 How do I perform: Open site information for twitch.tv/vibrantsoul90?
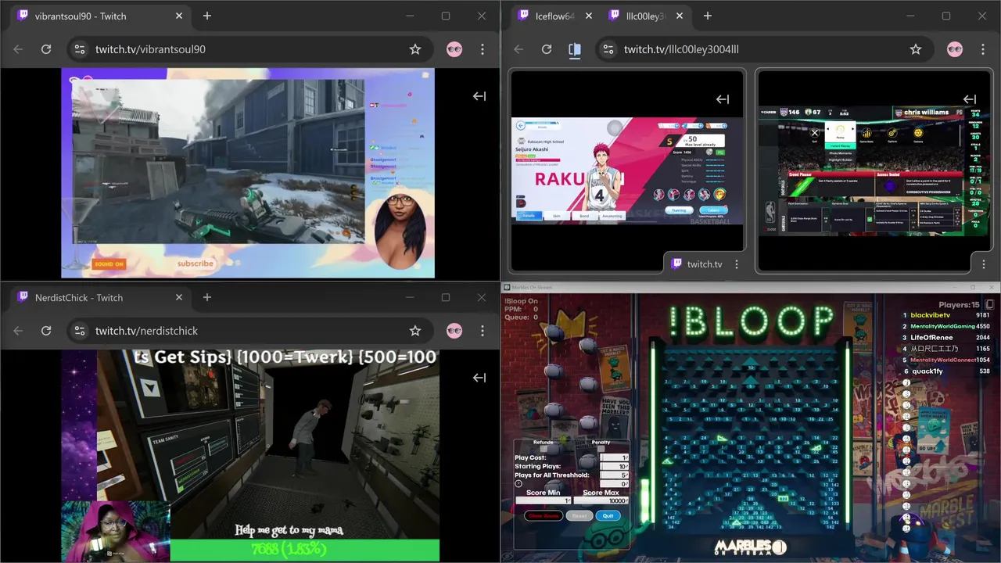point(79,49)
